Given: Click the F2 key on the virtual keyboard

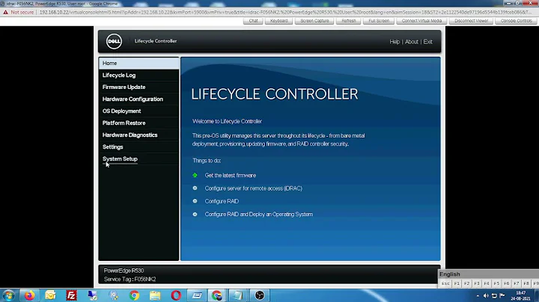Looking at the screenshot, I should click(466, 283).
